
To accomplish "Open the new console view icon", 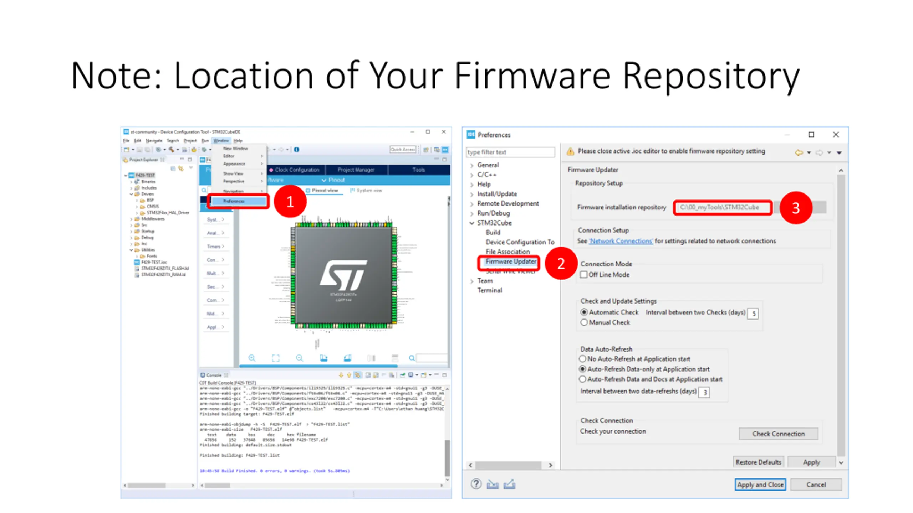I will point(424,375).
